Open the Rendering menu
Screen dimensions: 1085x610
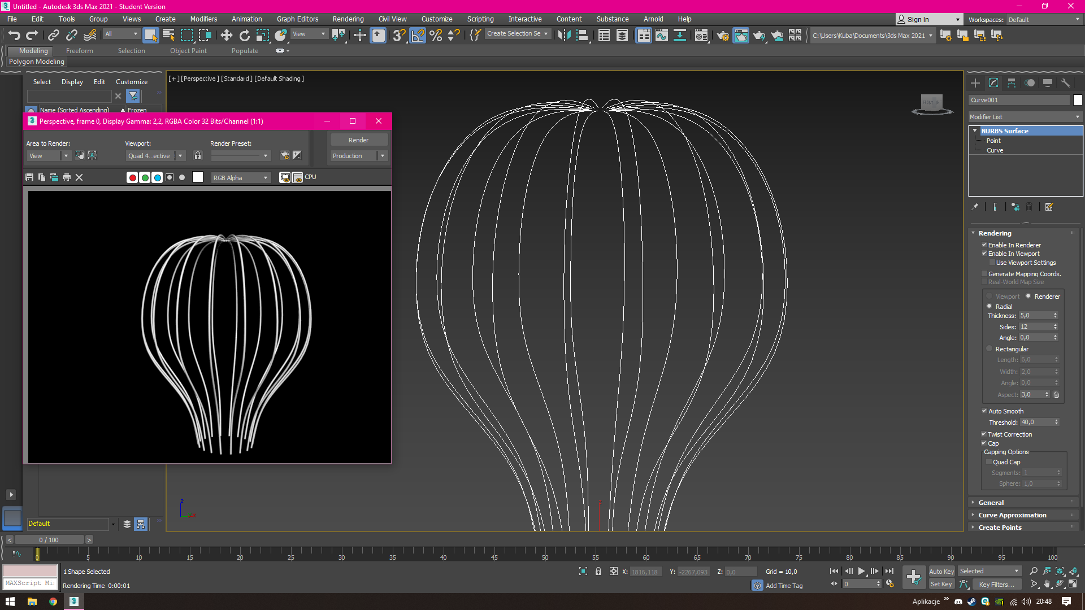pos(348,19)
